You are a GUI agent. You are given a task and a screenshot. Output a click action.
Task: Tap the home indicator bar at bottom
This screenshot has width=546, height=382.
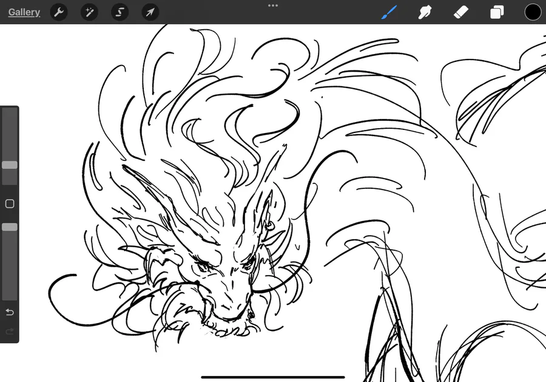(273, 377)
